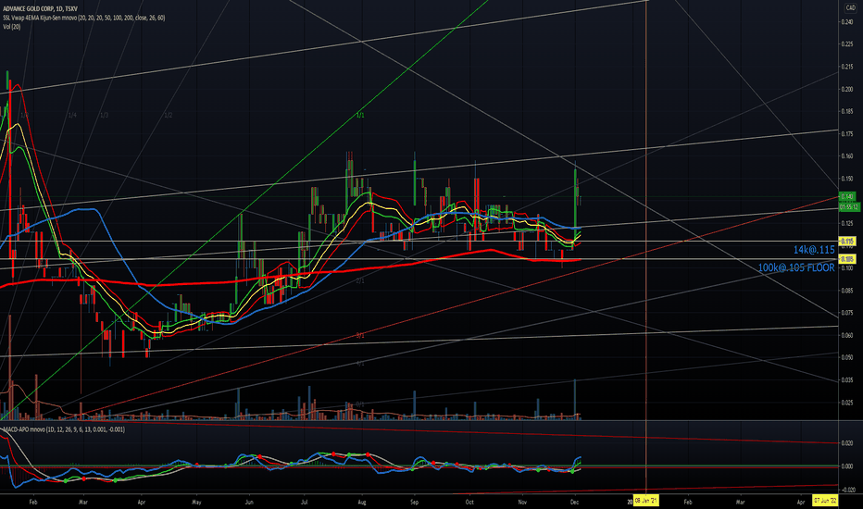
Task: Click the 0.225 price scale label
Action: coord(846,44)
